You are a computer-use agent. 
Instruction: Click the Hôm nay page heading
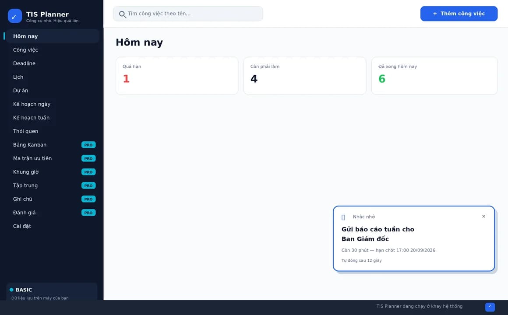(139, 42)
